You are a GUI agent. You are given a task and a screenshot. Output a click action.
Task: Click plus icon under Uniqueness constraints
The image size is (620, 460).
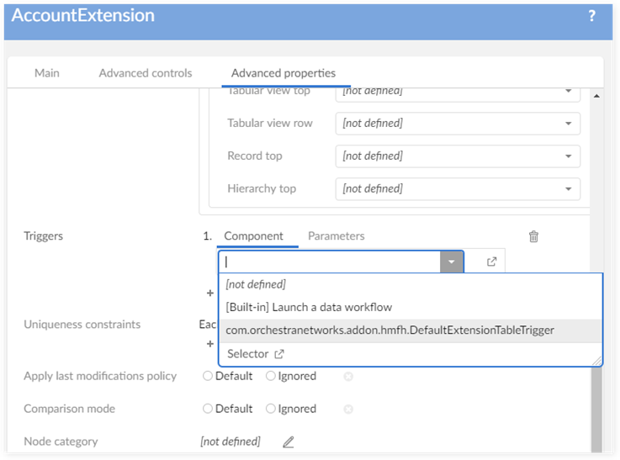coord(210,344)
